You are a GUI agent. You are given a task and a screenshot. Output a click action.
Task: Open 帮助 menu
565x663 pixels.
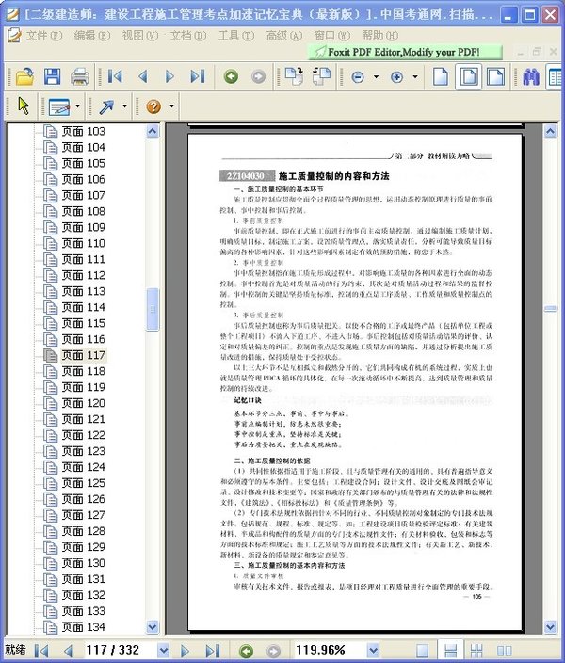380,36
